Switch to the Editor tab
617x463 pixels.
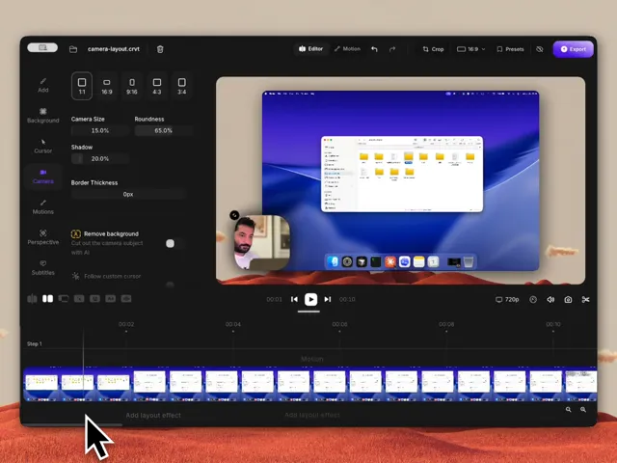[x=310, y=49]
